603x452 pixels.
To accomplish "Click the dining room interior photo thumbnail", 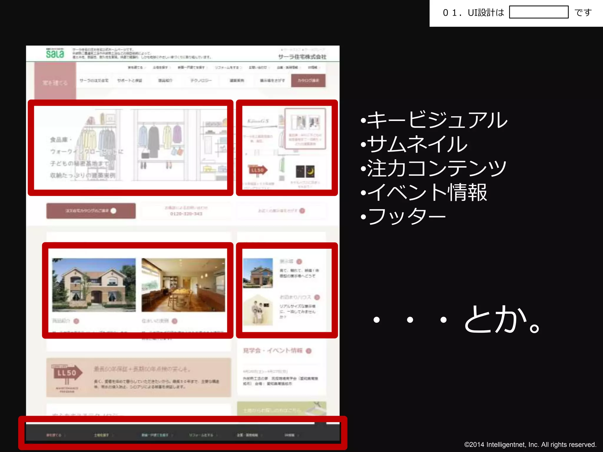I will (183, 285).
